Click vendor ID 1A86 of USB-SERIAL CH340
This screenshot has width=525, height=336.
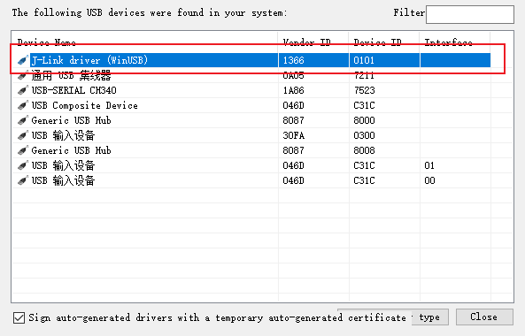pyautogui.click(x=294, y=90)
